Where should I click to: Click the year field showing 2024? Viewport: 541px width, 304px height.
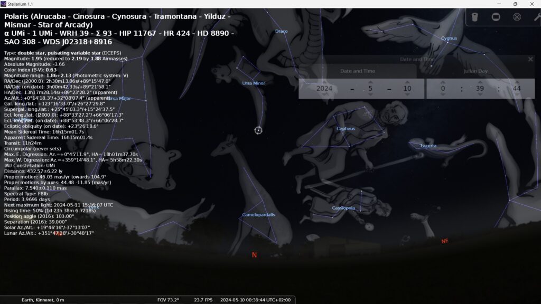point(324,89)
